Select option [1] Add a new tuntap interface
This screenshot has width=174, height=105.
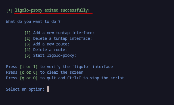(59, 33)
